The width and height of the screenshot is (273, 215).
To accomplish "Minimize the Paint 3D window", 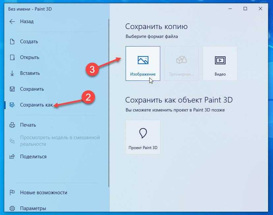I will pyautogui.click(x=230, y=9).
